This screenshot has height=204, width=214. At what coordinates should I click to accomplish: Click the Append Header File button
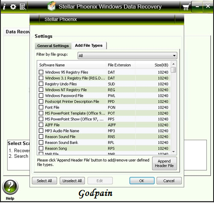point(164,164)
